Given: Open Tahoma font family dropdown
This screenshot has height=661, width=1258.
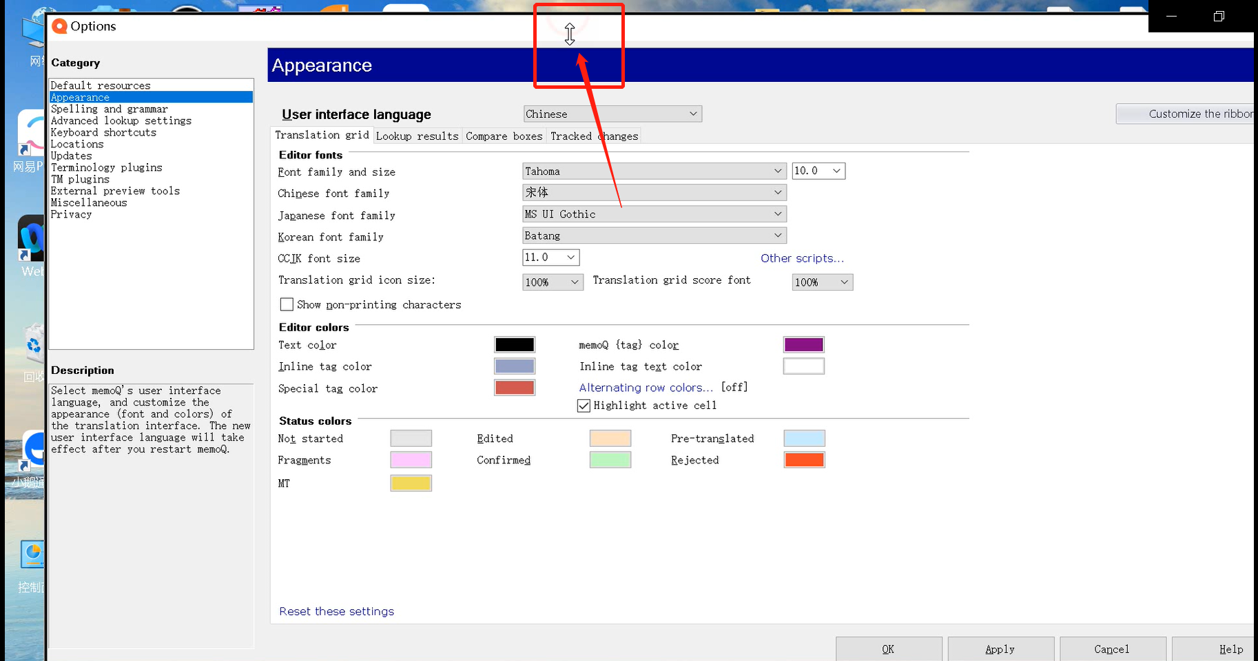Looking at the screenshot, I should click(x=654, y=171).
